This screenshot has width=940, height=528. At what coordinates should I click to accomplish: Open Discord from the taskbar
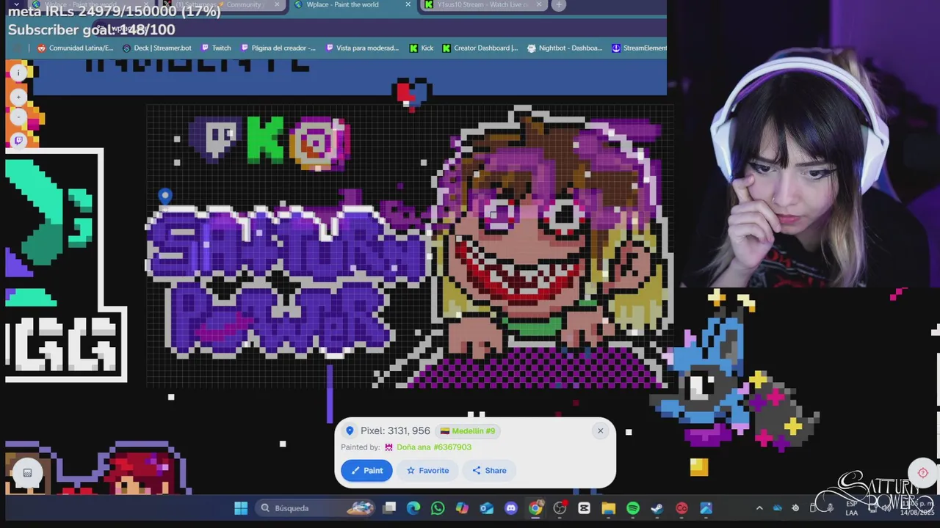tap(511, 507)
